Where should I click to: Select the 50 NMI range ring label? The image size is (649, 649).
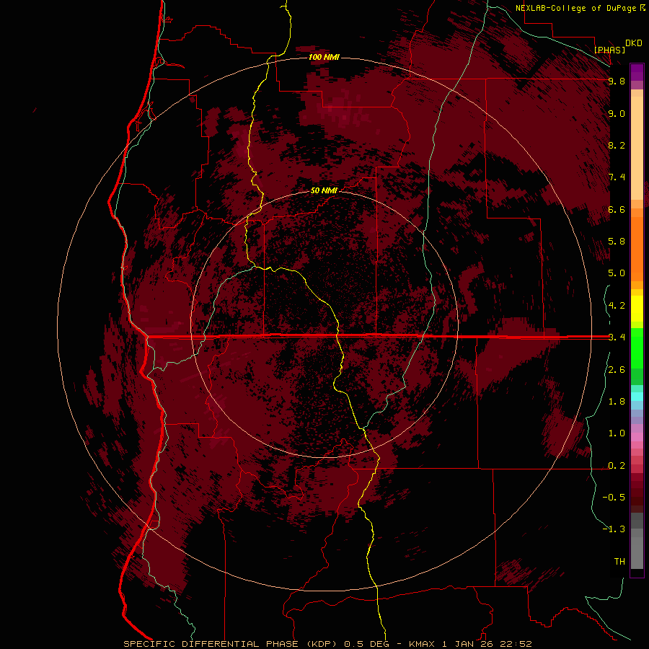(x=324, y=191)
